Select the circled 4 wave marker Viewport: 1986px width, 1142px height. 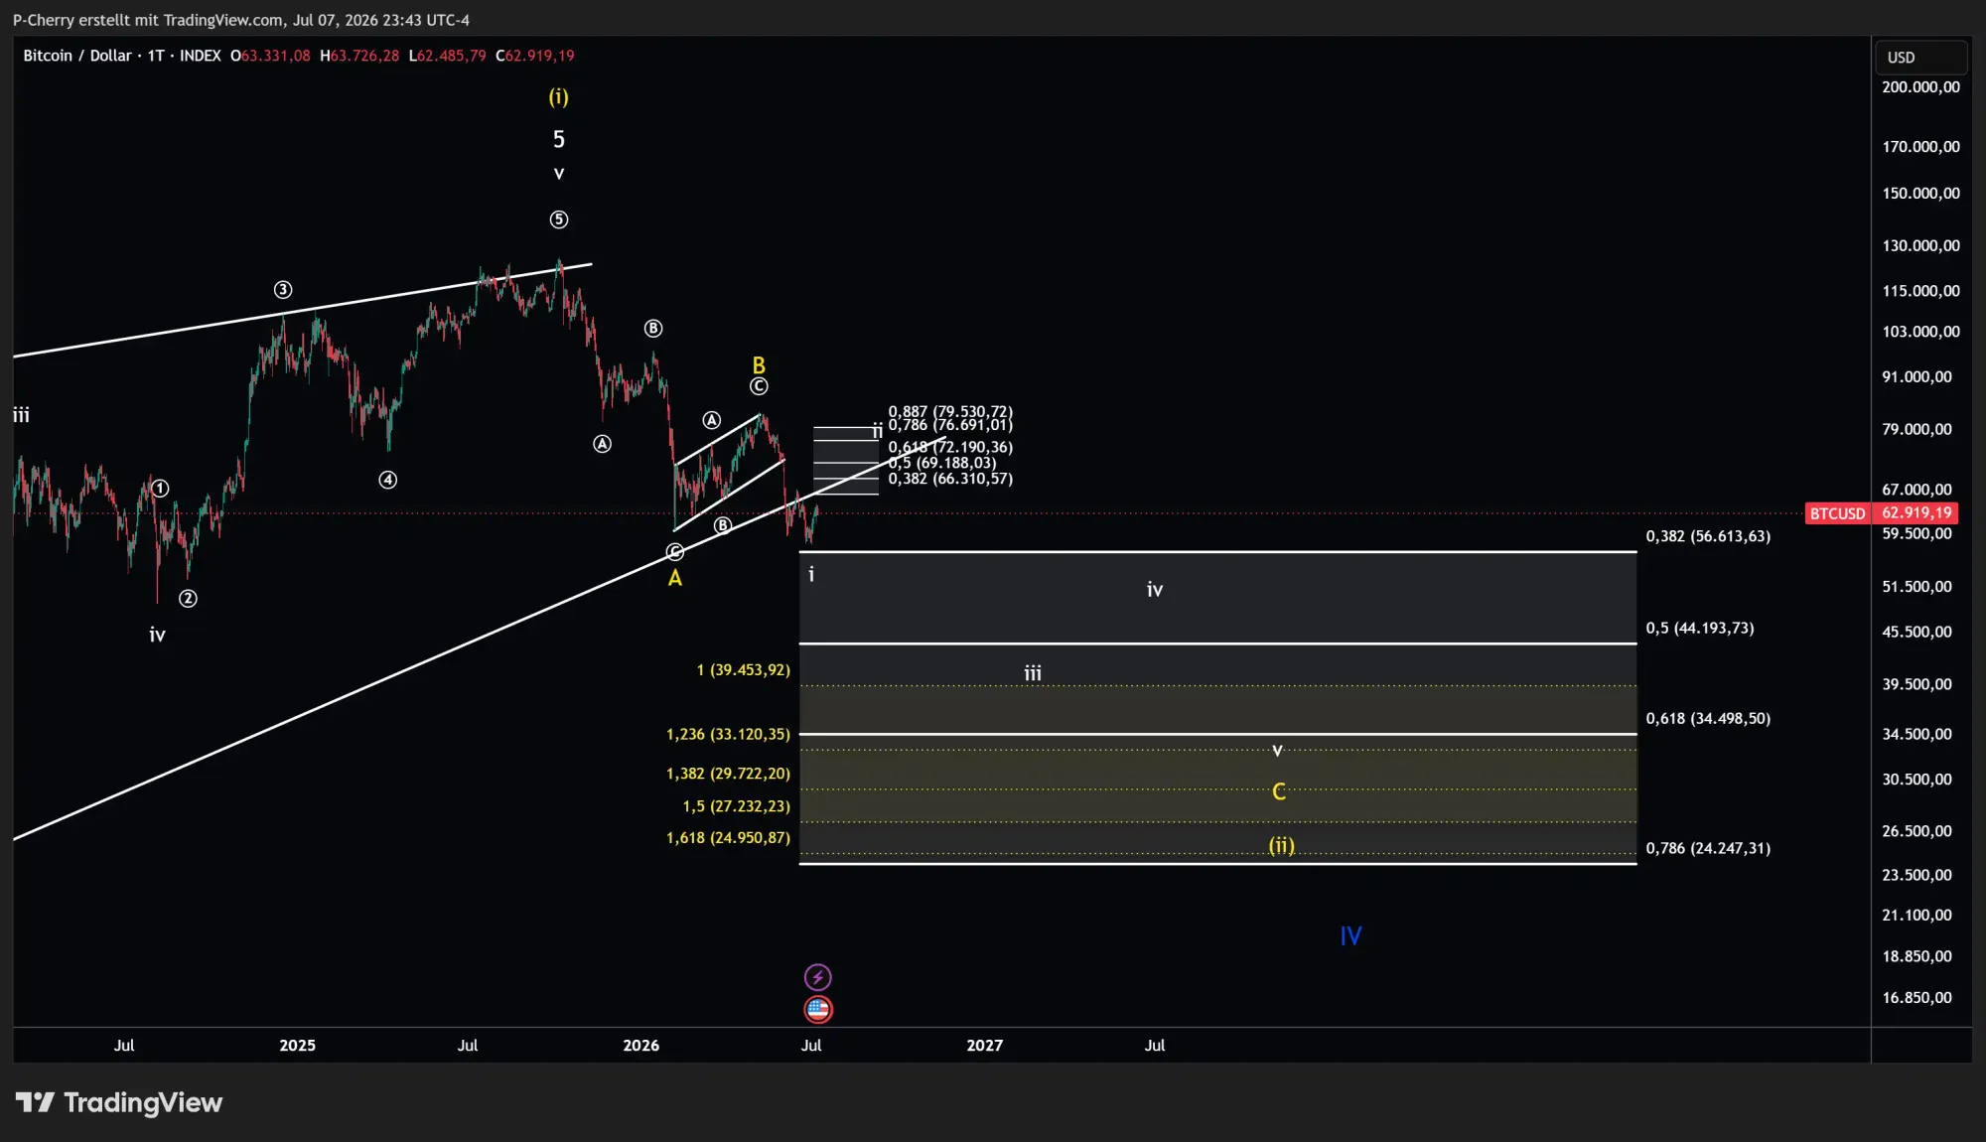pos(388,480)
